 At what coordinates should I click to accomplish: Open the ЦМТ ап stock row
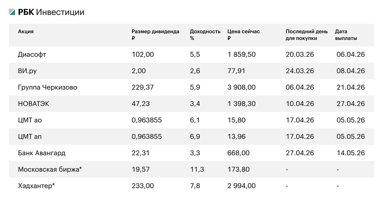[x=30, y=137]
